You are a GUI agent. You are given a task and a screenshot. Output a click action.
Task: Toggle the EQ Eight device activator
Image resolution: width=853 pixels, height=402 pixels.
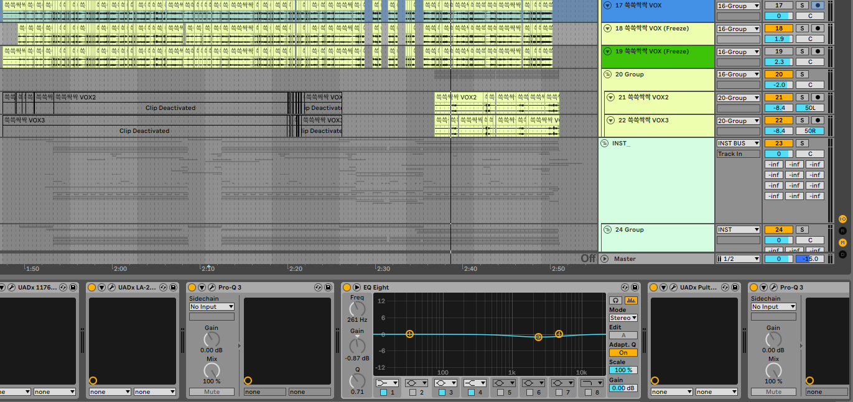pos(347,288)
